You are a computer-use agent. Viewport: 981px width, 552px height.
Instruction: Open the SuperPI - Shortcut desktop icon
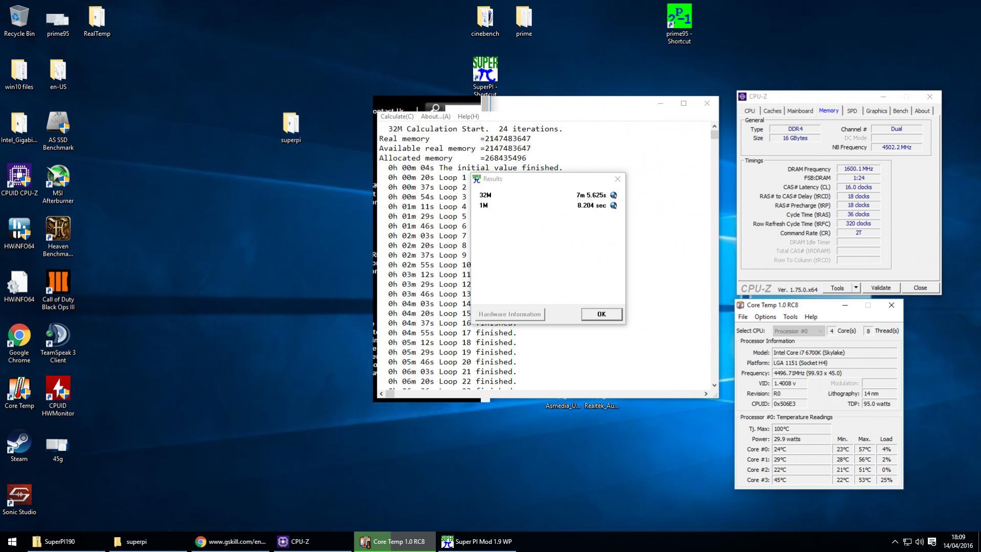484,77
